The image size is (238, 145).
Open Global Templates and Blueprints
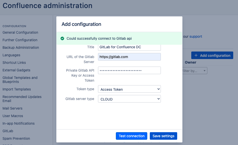tap(20, 80)
